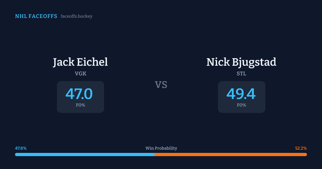The height and width of the screenshot is (169, 322).
Task: Click the orange segment of probability bar
Action: (231, 155)
